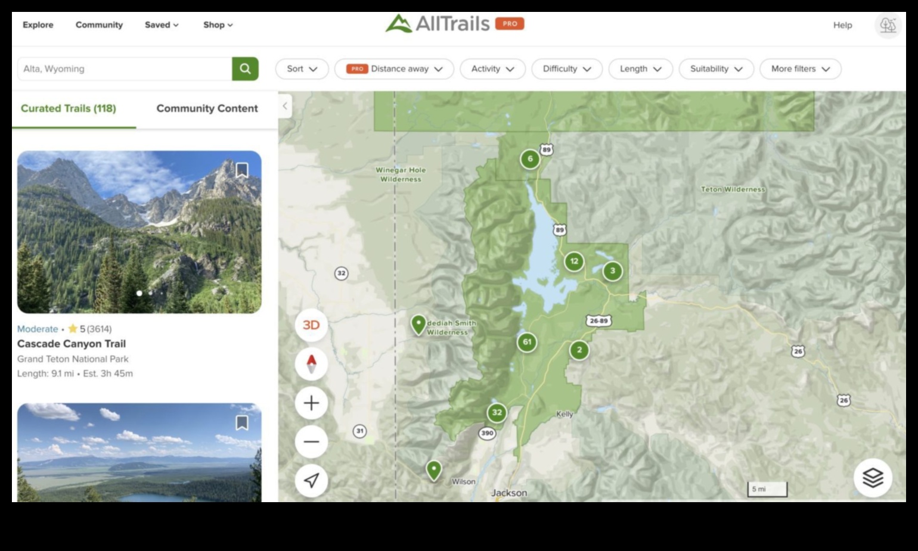Collapse the trail list sidebar panel
Viewport: 918px width, 551px height.
pyautogui.click(x=285, y=106)
